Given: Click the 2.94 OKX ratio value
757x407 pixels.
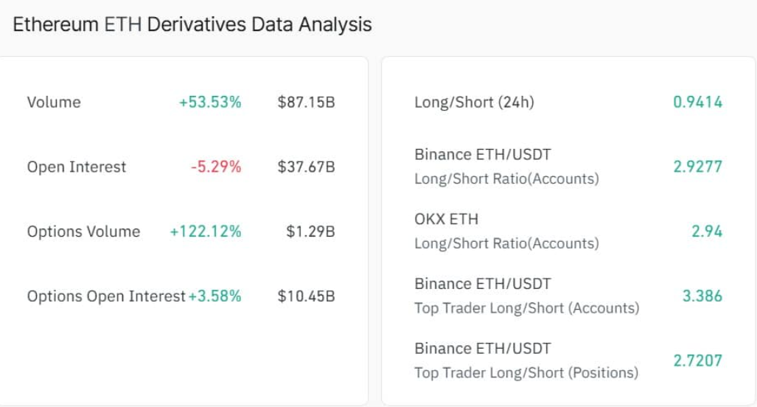Looking at the screenshot, I should click(x=707, y=232).
